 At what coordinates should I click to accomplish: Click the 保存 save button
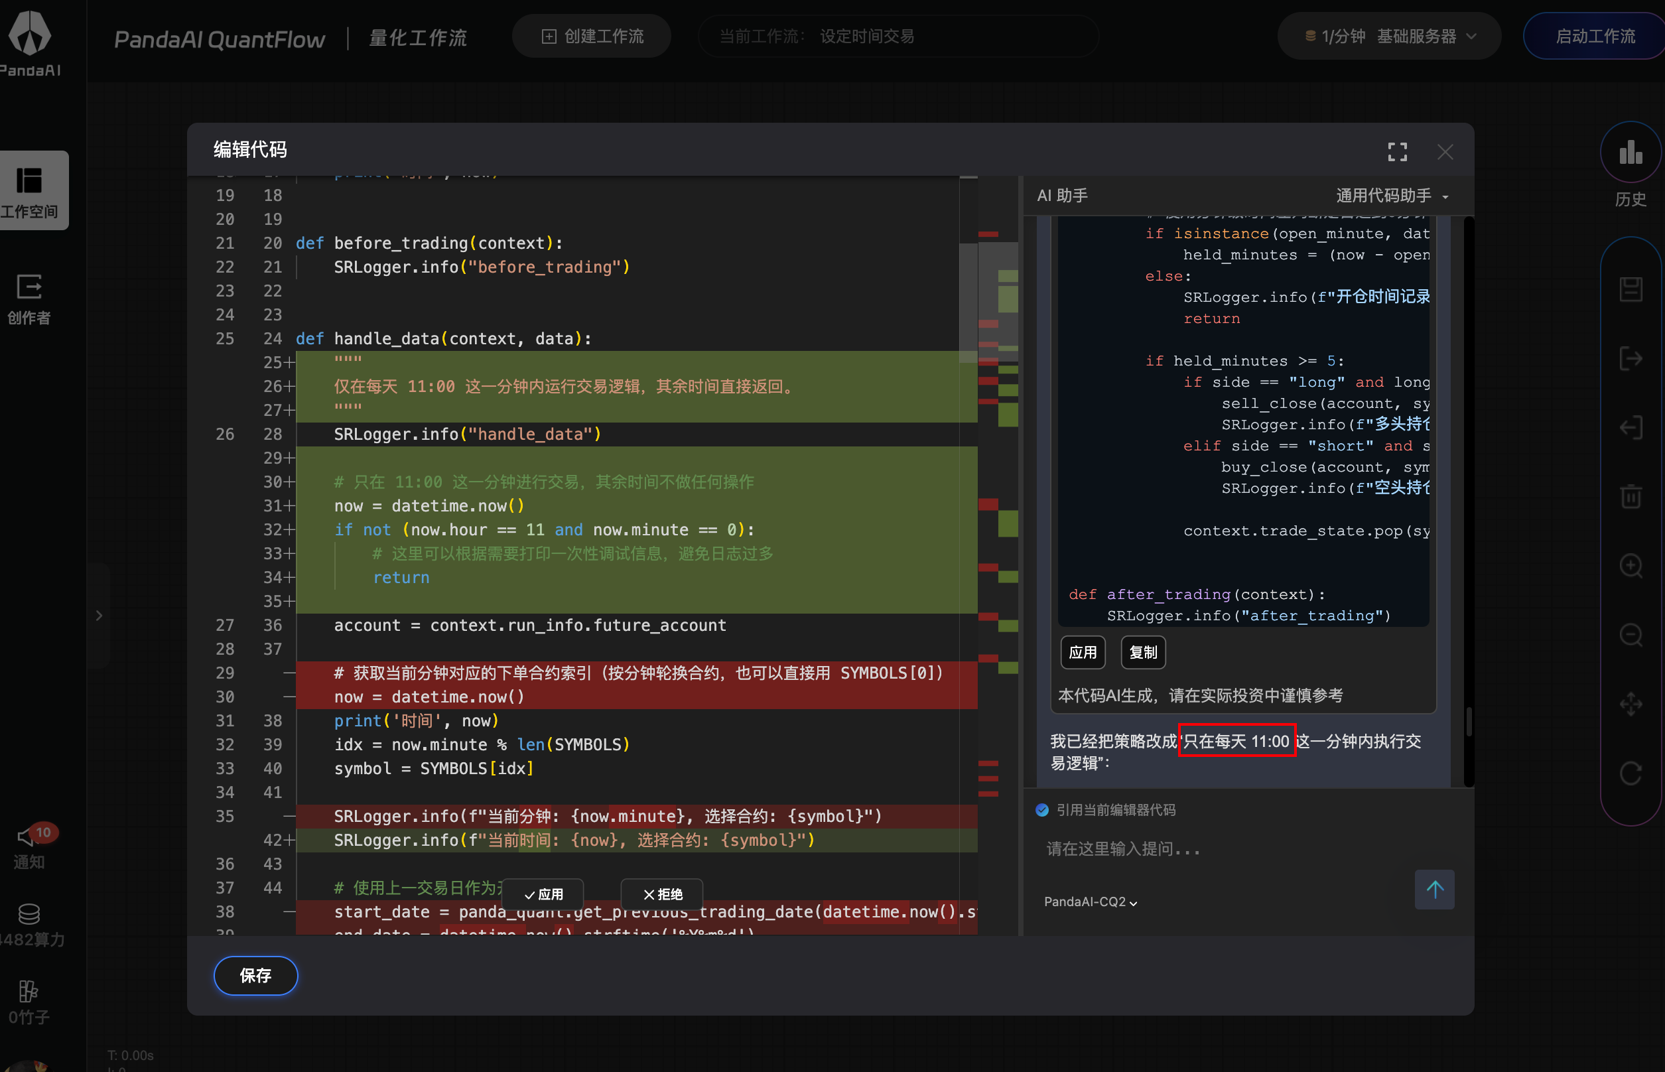[x=255, y=975]
